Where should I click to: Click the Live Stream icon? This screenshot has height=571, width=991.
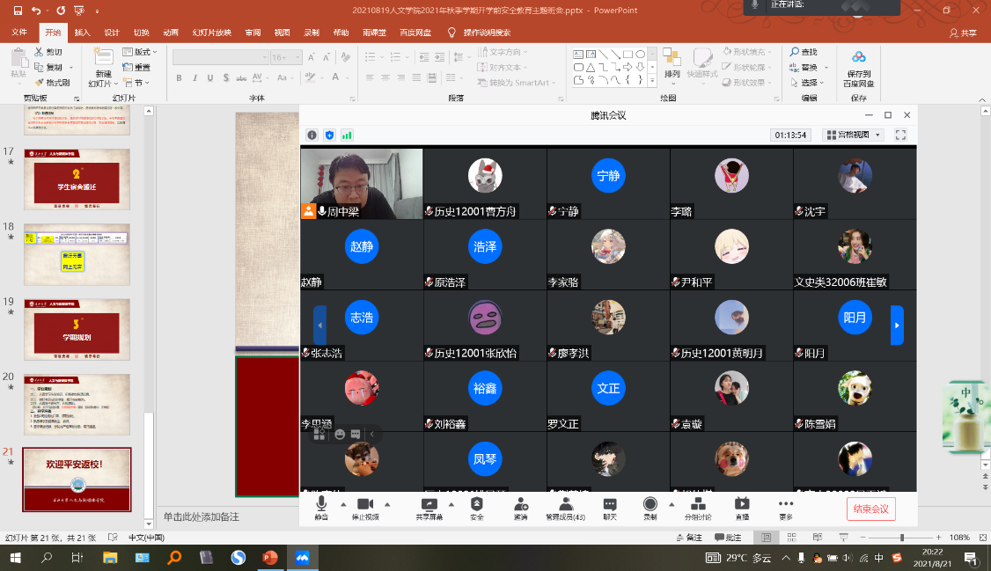click(x=742, y=505)
